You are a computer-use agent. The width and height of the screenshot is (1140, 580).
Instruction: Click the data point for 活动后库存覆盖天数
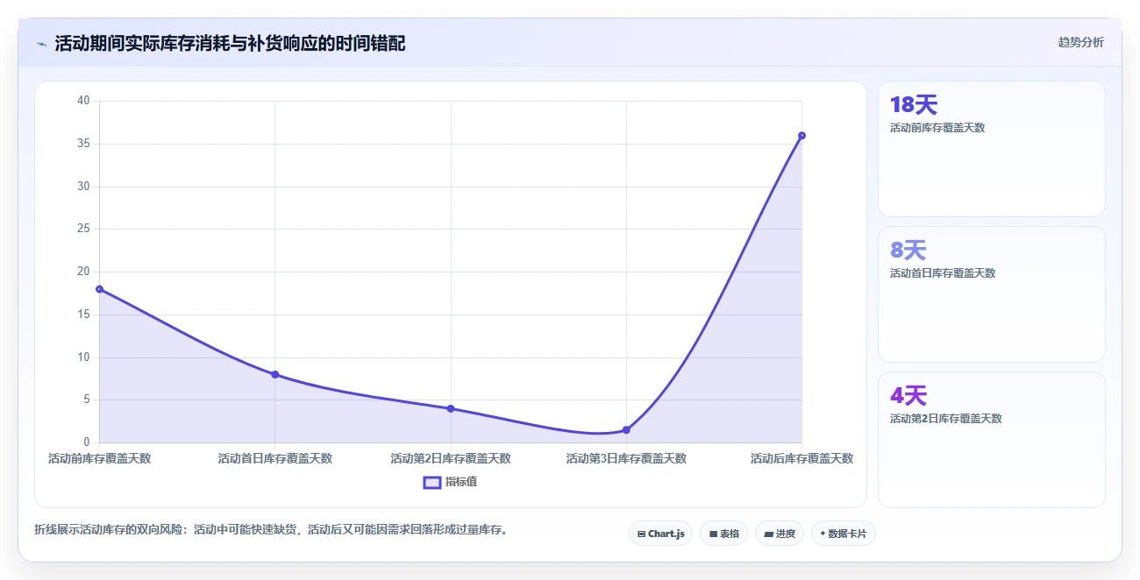(x=802, y=136)
